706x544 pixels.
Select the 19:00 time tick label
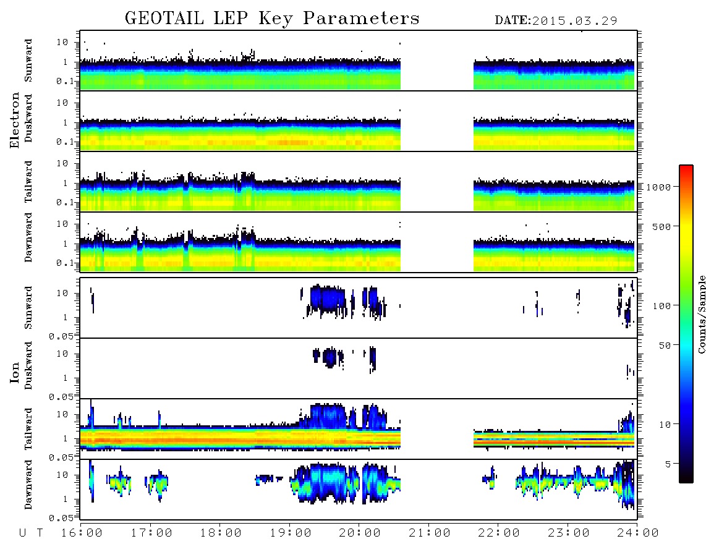291,533
